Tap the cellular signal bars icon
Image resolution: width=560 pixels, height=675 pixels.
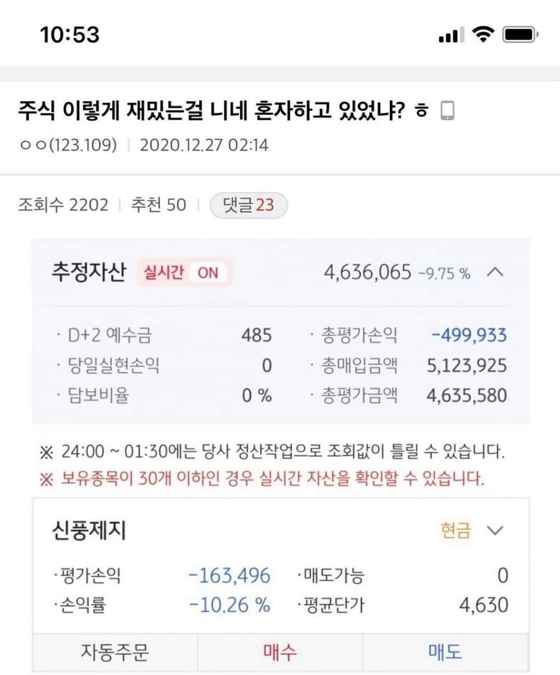coord(451,36)
